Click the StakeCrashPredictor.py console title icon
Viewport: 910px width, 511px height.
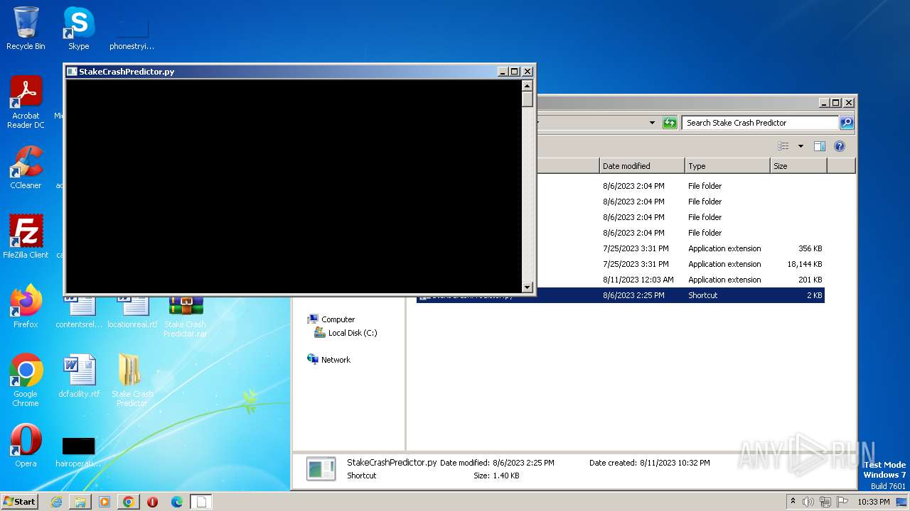point(72,72)
